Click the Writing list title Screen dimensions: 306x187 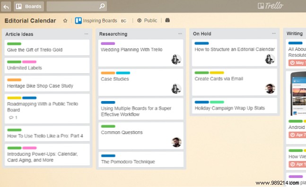coord(295,34)
